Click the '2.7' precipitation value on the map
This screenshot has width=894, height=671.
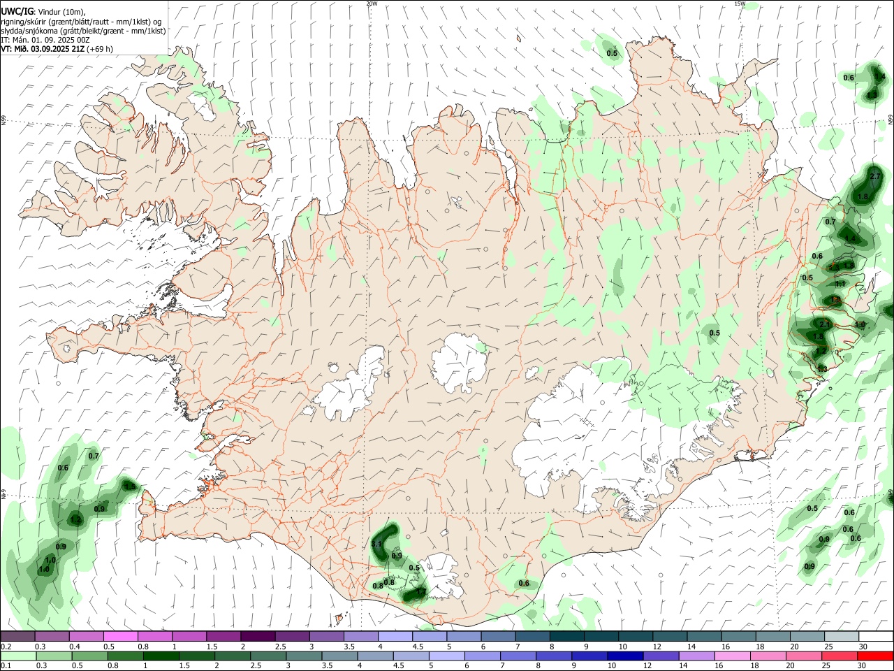[875, 176]
